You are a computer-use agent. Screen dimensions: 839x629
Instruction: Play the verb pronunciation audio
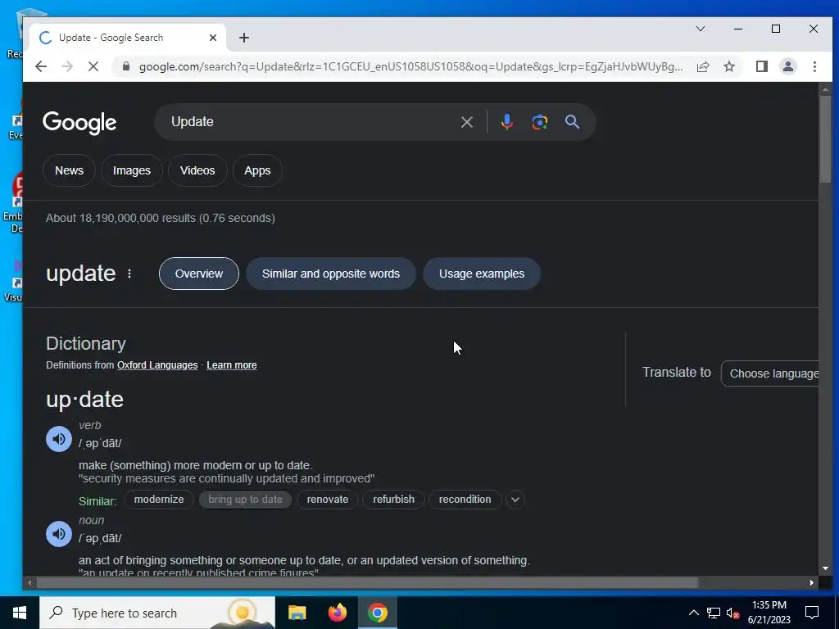point(59,439)
